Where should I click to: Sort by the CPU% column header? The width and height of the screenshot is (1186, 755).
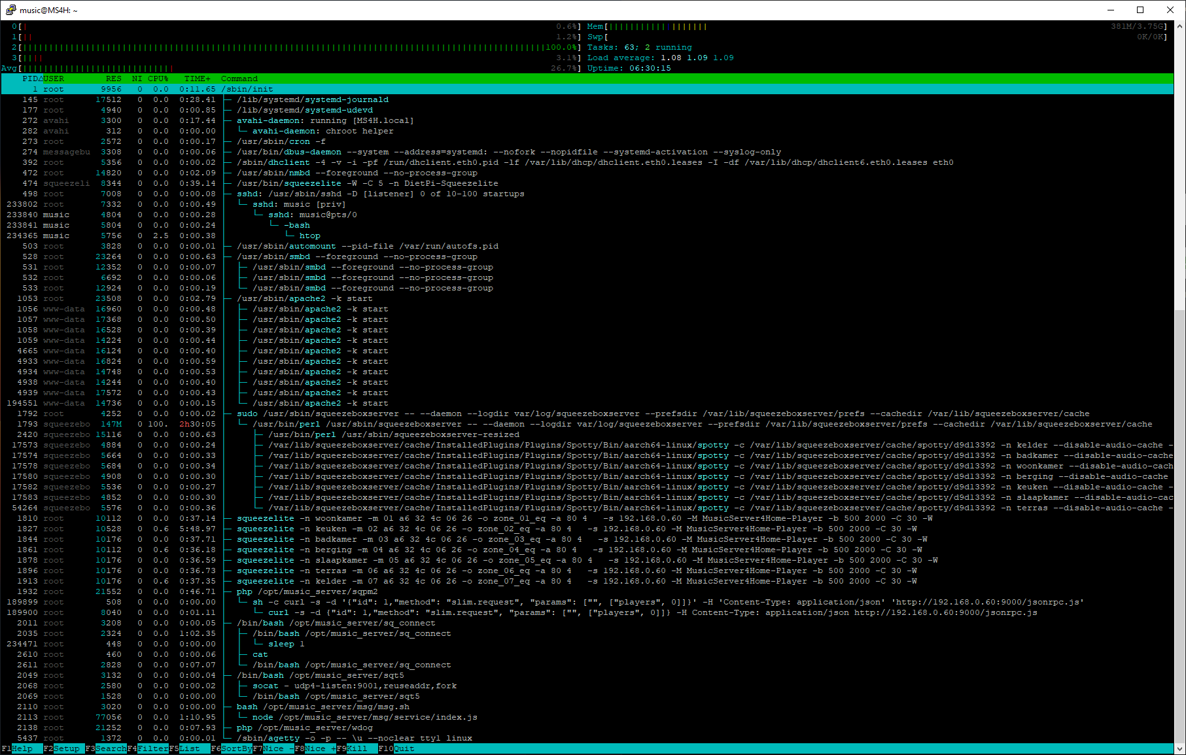coord(158,79)
